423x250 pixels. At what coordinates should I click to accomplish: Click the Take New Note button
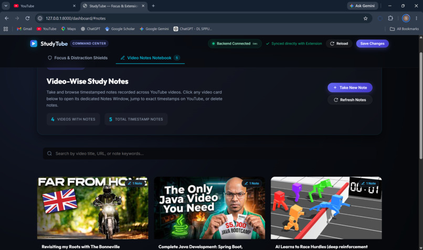coord(350,88)
